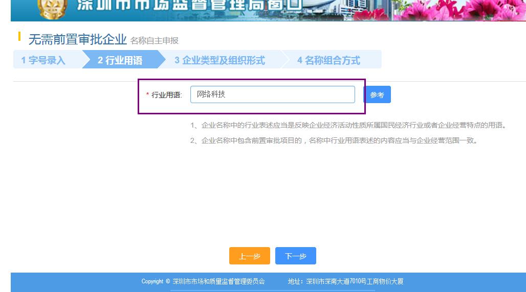The width and height of the screenshot is (526, 292).
Task: Select the step 2 行业用语 tab
Action: point(120,60)
